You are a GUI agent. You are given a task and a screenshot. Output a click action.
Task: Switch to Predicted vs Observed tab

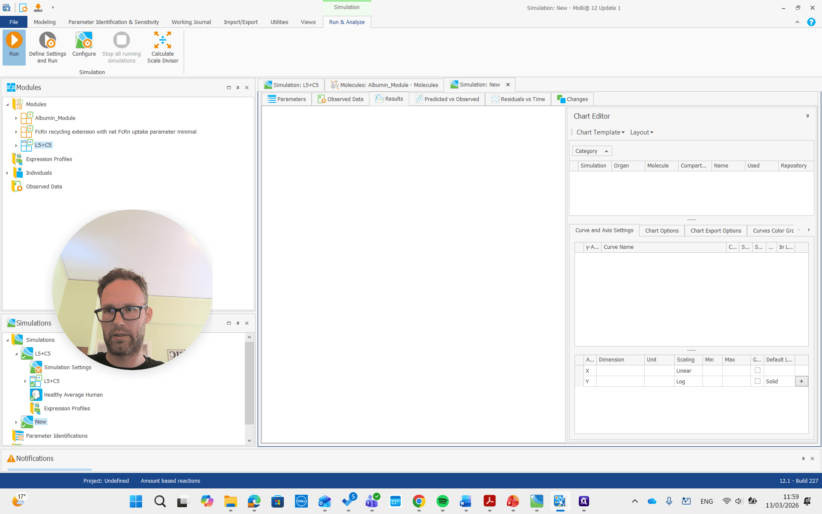pyautogui.click(x=447, y=99)
